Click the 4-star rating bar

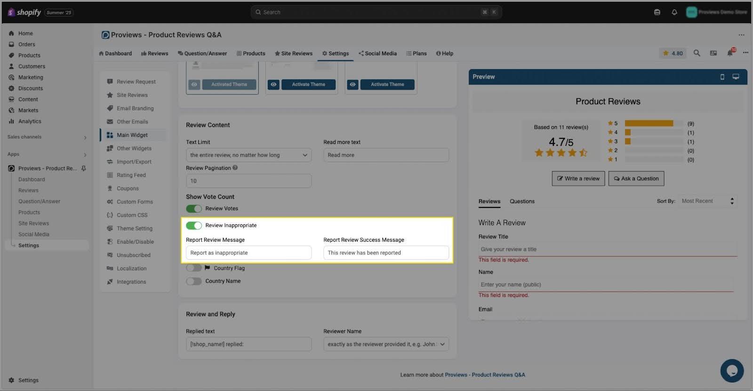(654, 133)
